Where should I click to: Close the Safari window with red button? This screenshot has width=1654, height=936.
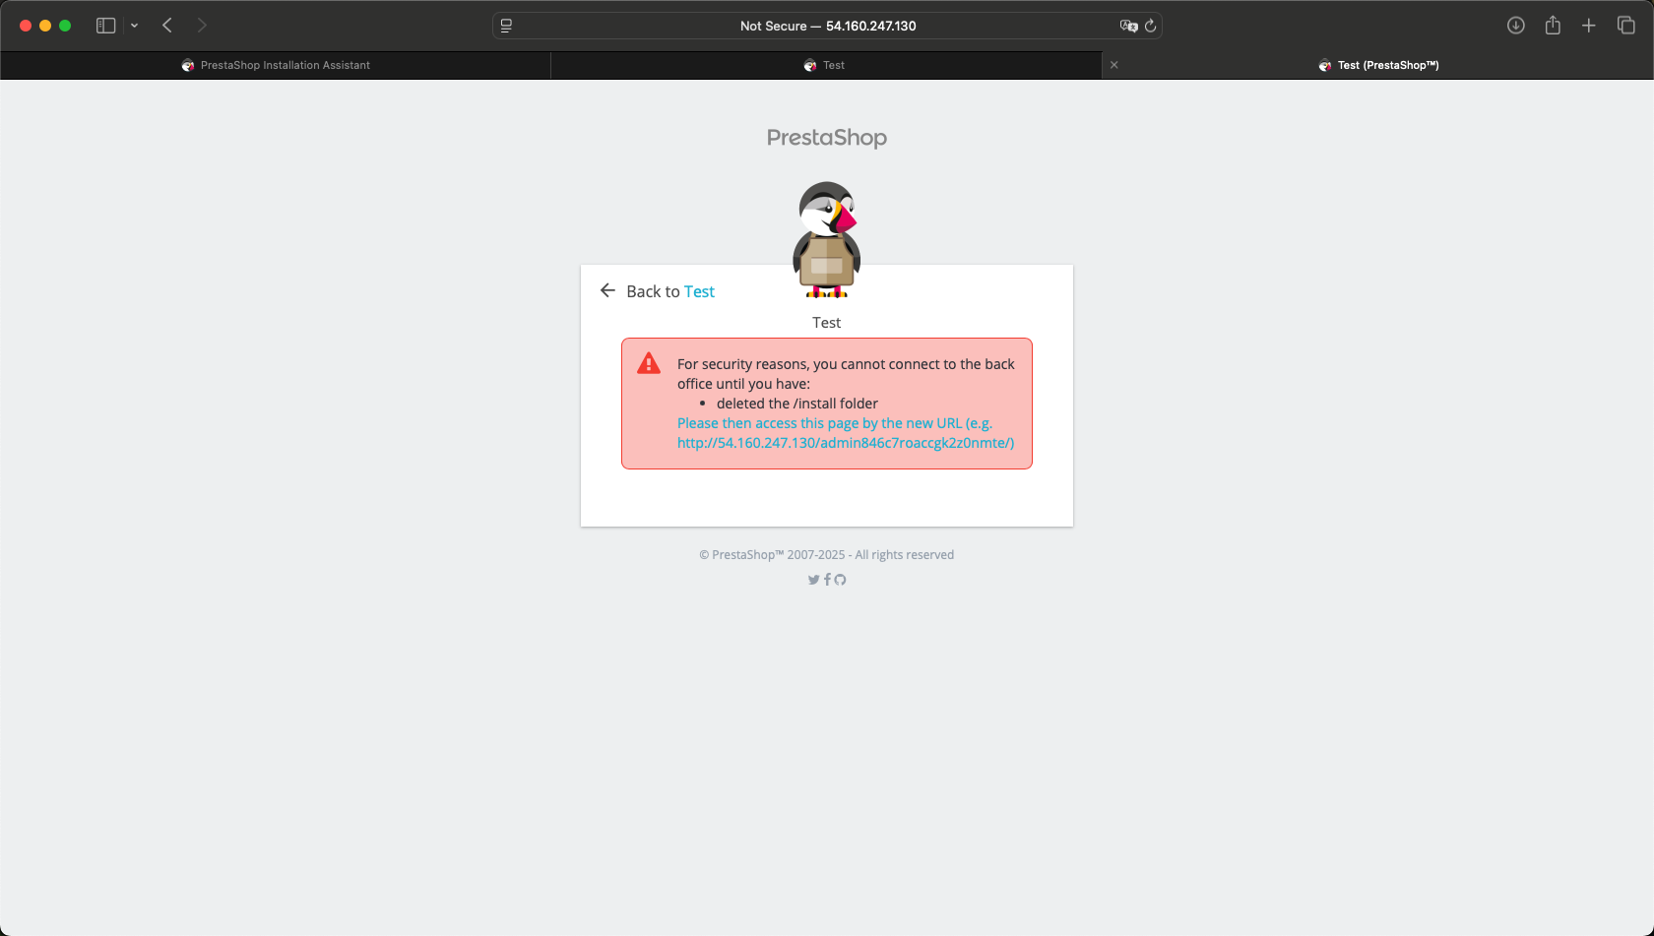pyautogui.click(x=26, y=26)
